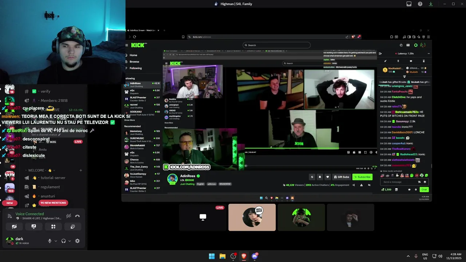Show hidden system tray icons chevron

click(408, 256)
